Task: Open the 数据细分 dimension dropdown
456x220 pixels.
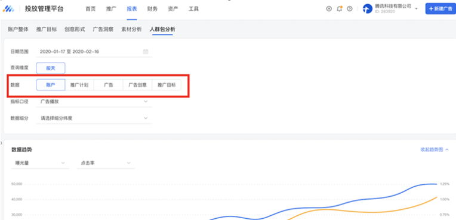Action: 94,118
